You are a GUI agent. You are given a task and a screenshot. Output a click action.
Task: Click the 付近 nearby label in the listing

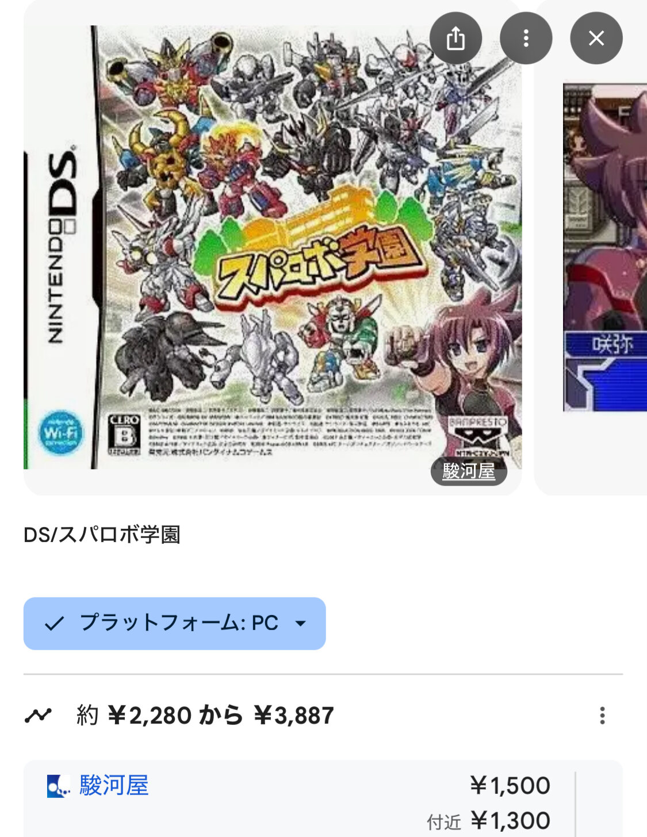(444, 823)
